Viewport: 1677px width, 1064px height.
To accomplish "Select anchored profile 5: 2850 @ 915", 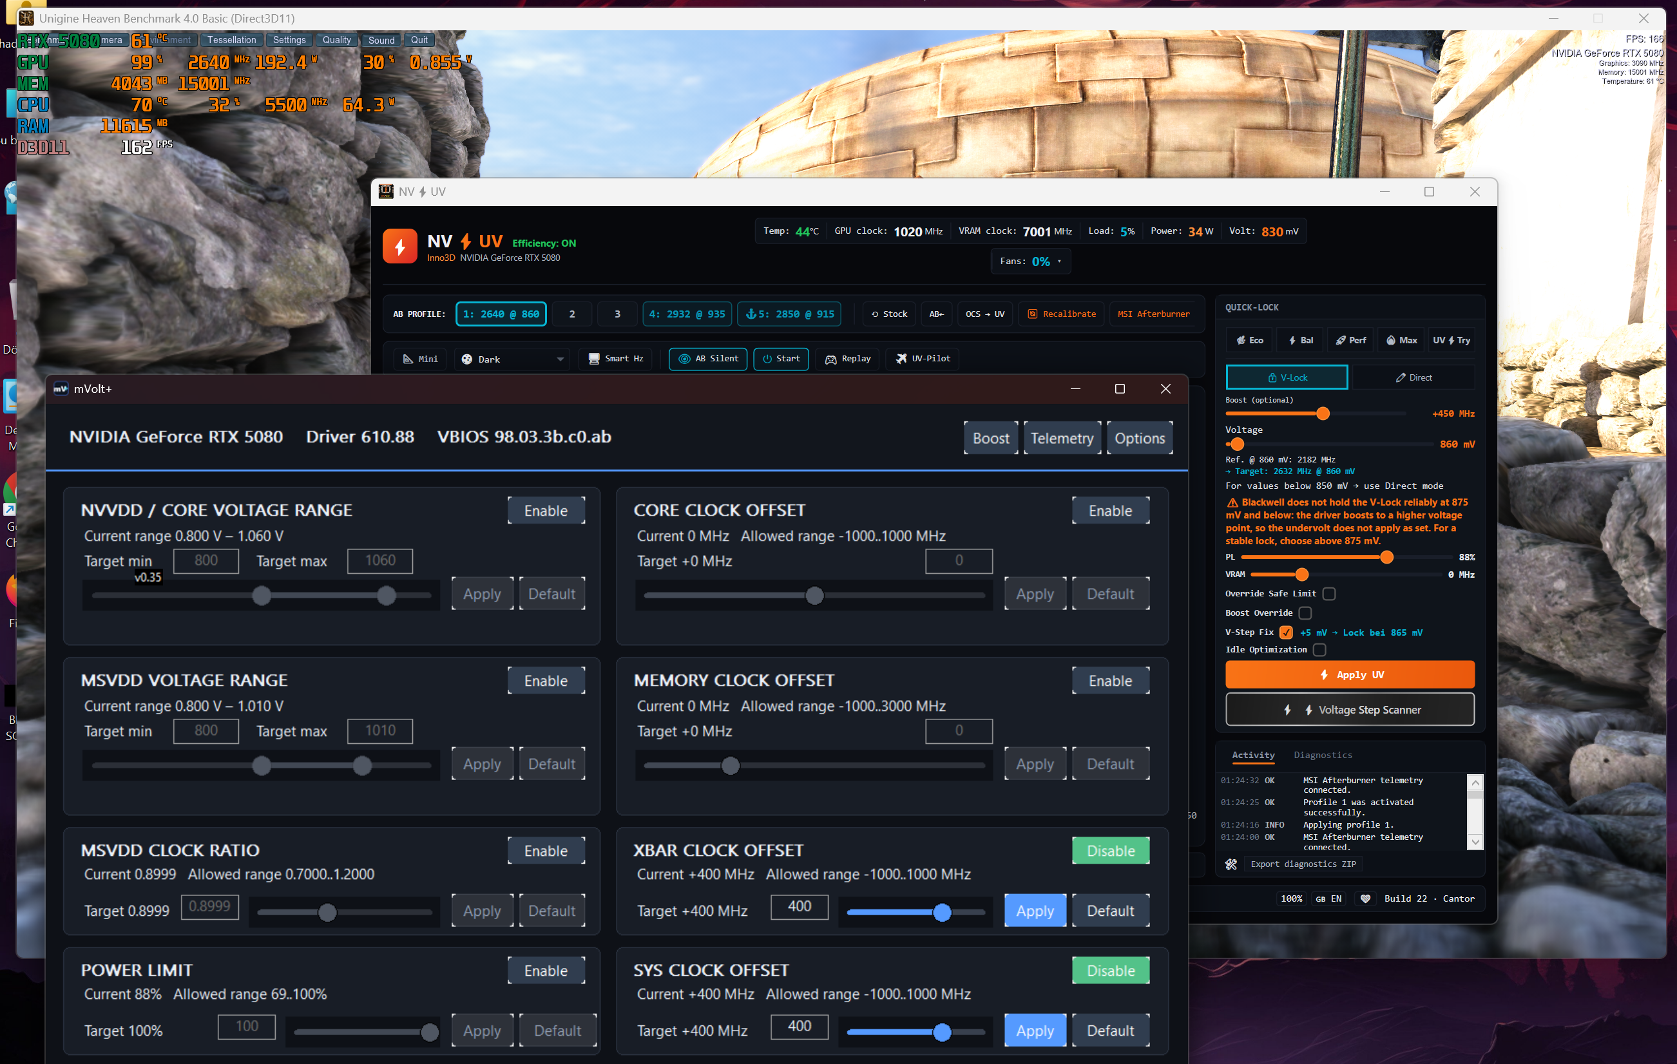I will [x=790, y=314].
